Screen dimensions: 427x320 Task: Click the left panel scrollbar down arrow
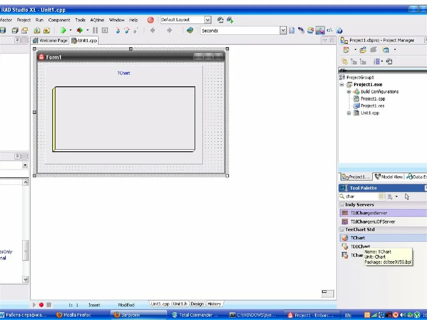coord(25,280)
